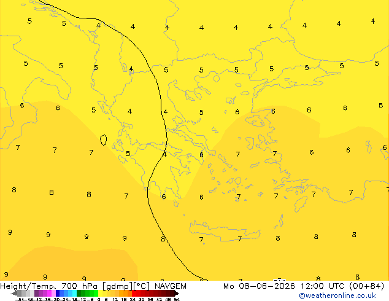Image resolution: width=389 pixels, height=301 pixels.
Task: Click the '[gdmp][°C]' units label
Action: tap(126, 286)
